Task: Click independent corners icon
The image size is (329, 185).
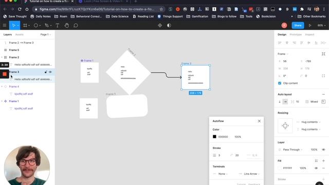Action: (x=323, y=76)
